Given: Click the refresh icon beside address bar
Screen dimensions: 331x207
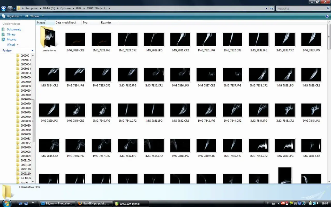Looking at the screenshot, I should [x=272, y=8].
